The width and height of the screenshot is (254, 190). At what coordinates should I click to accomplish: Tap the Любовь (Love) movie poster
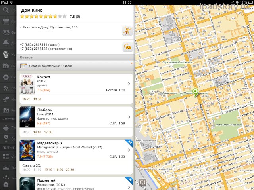click(x=27, y=117)
